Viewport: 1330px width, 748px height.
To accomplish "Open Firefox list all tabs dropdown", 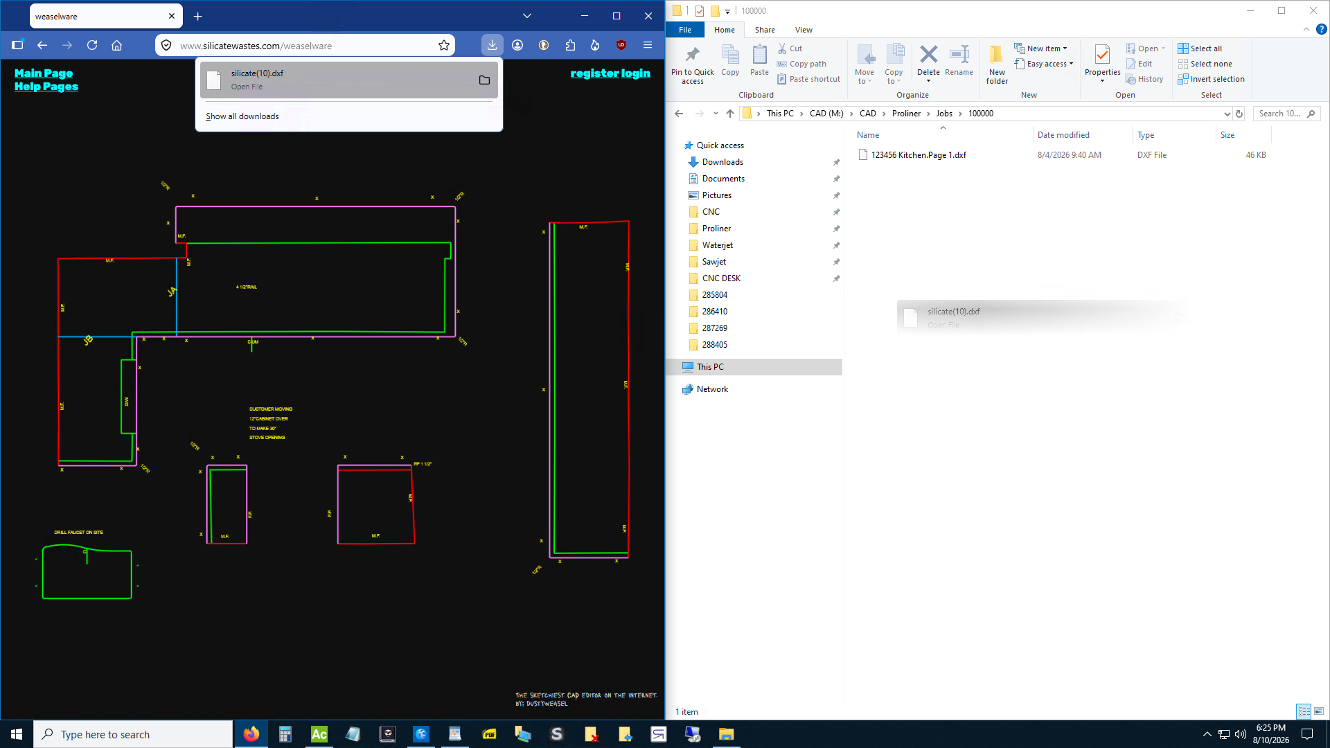I will (x=527, y=16).
